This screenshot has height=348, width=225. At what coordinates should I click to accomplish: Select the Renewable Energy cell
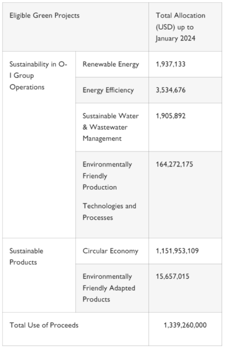112,64
